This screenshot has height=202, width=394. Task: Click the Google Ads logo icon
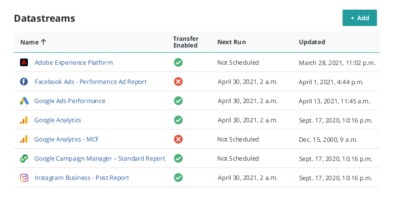click(x=24, y=101)
